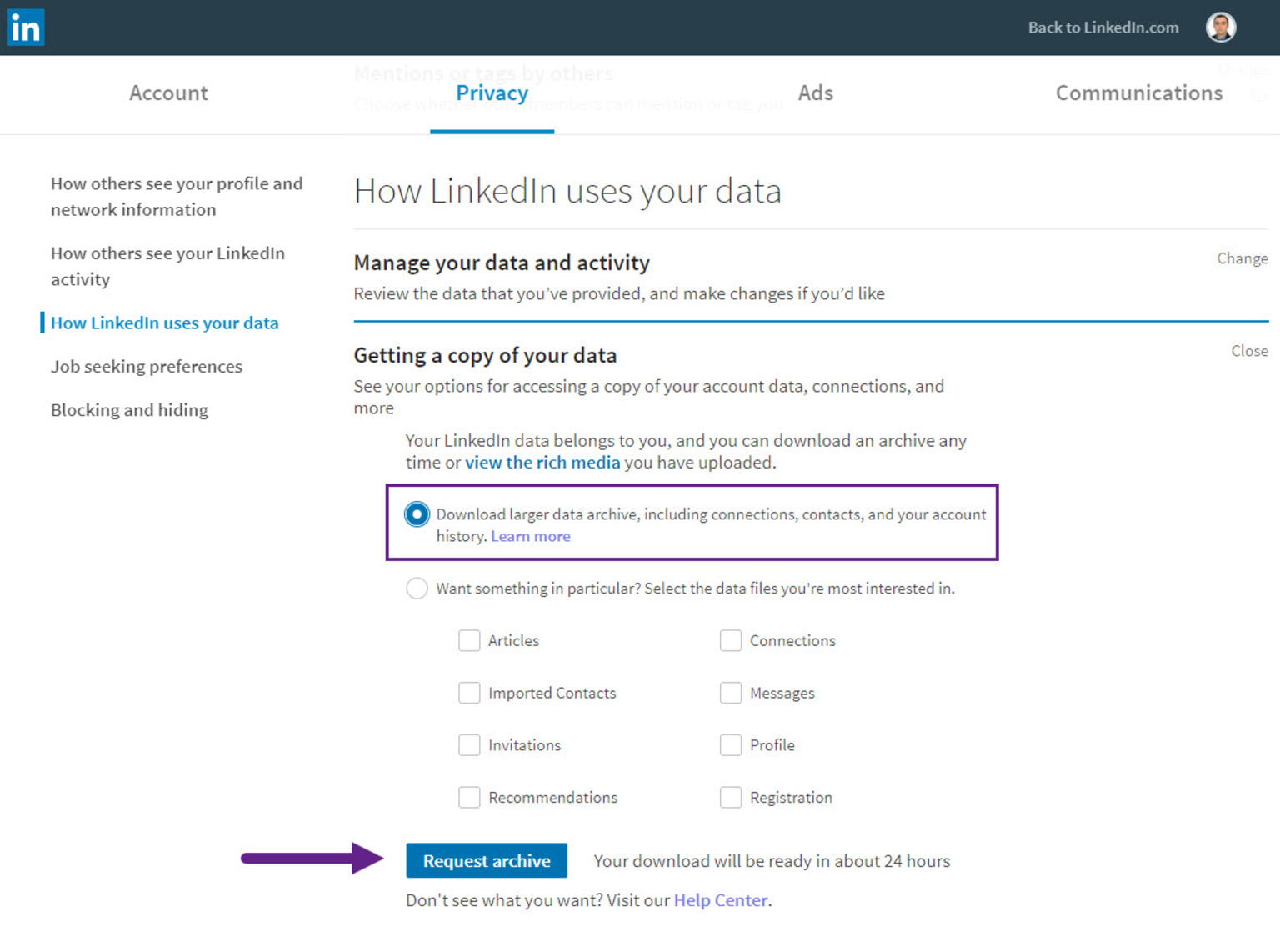1280x927 pixels.
Task: Check the Messages checkbox
Action: tap(731, 693)
